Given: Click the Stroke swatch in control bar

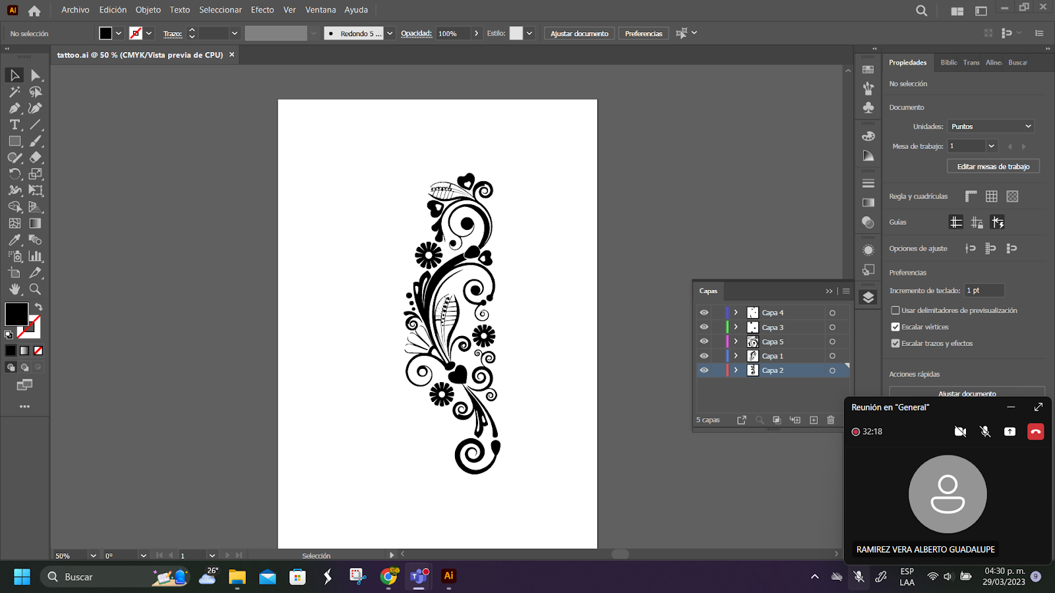Looking at the screenshot, I should pos(136,34).
